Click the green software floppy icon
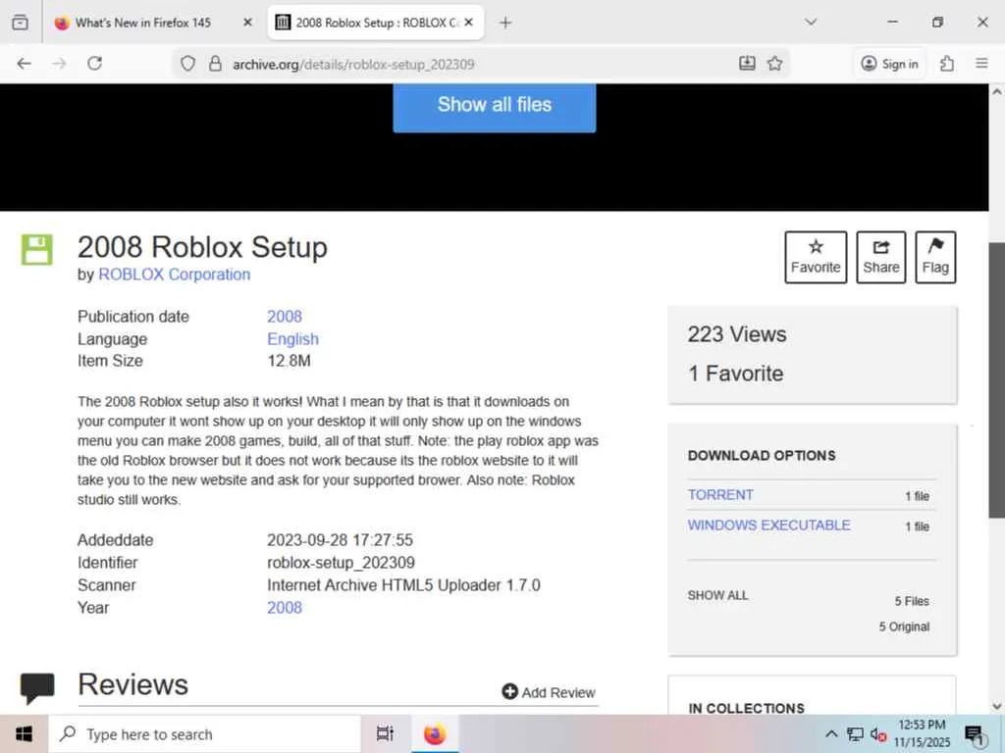Viewport: 1005px width, 753px height. [x=37, y=250]
